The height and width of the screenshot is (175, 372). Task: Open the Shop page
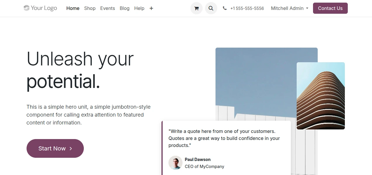coord(90,8)
